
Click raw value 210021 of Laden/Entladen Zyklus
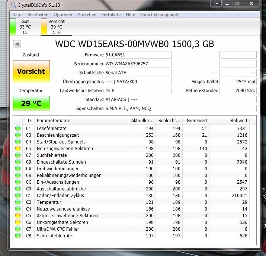pos(239,196)
